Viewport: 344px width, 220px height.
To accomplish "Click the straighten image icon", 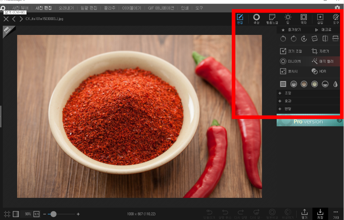I will click(315, 39).
